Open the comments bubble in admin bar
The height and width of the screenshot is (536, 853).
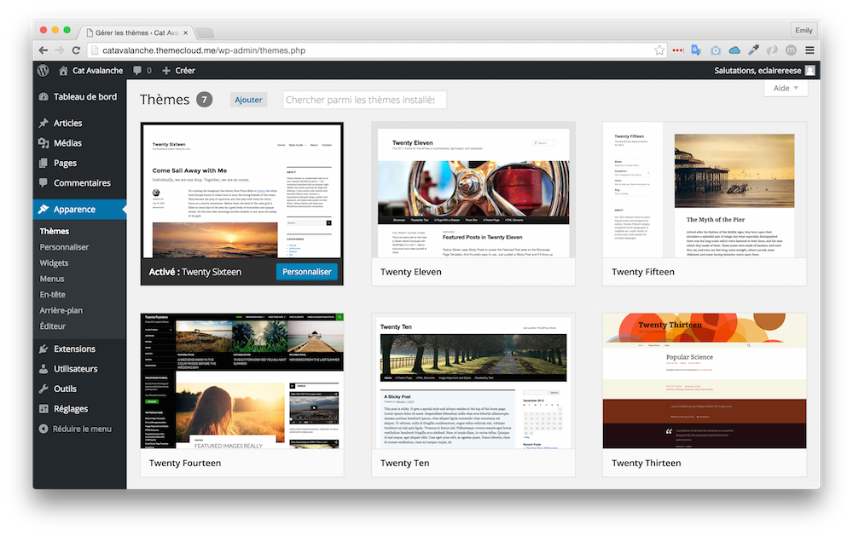click(137, 71)
